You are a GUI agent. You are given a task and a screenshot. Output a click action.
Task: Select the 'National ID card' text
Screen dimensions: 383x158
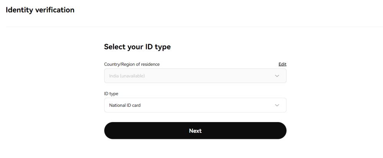coord(125,105)
